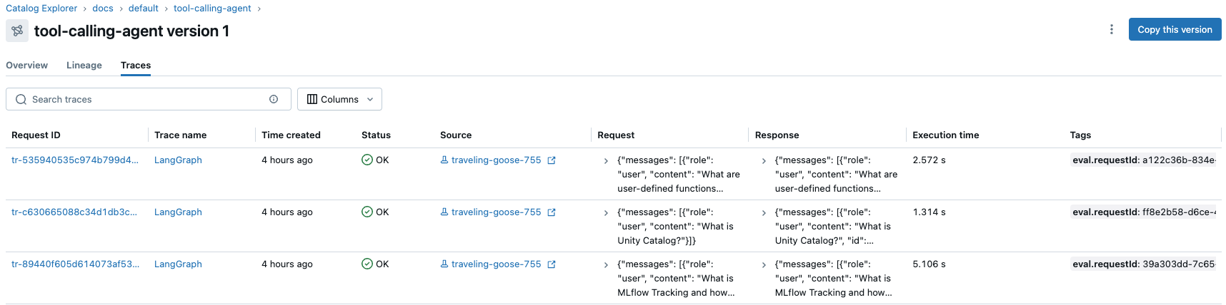This screenshot has width=1226, height=305.
Task: Open trace tr-535940535c974b799d4 request link
Action: click(x=75, y=160)
